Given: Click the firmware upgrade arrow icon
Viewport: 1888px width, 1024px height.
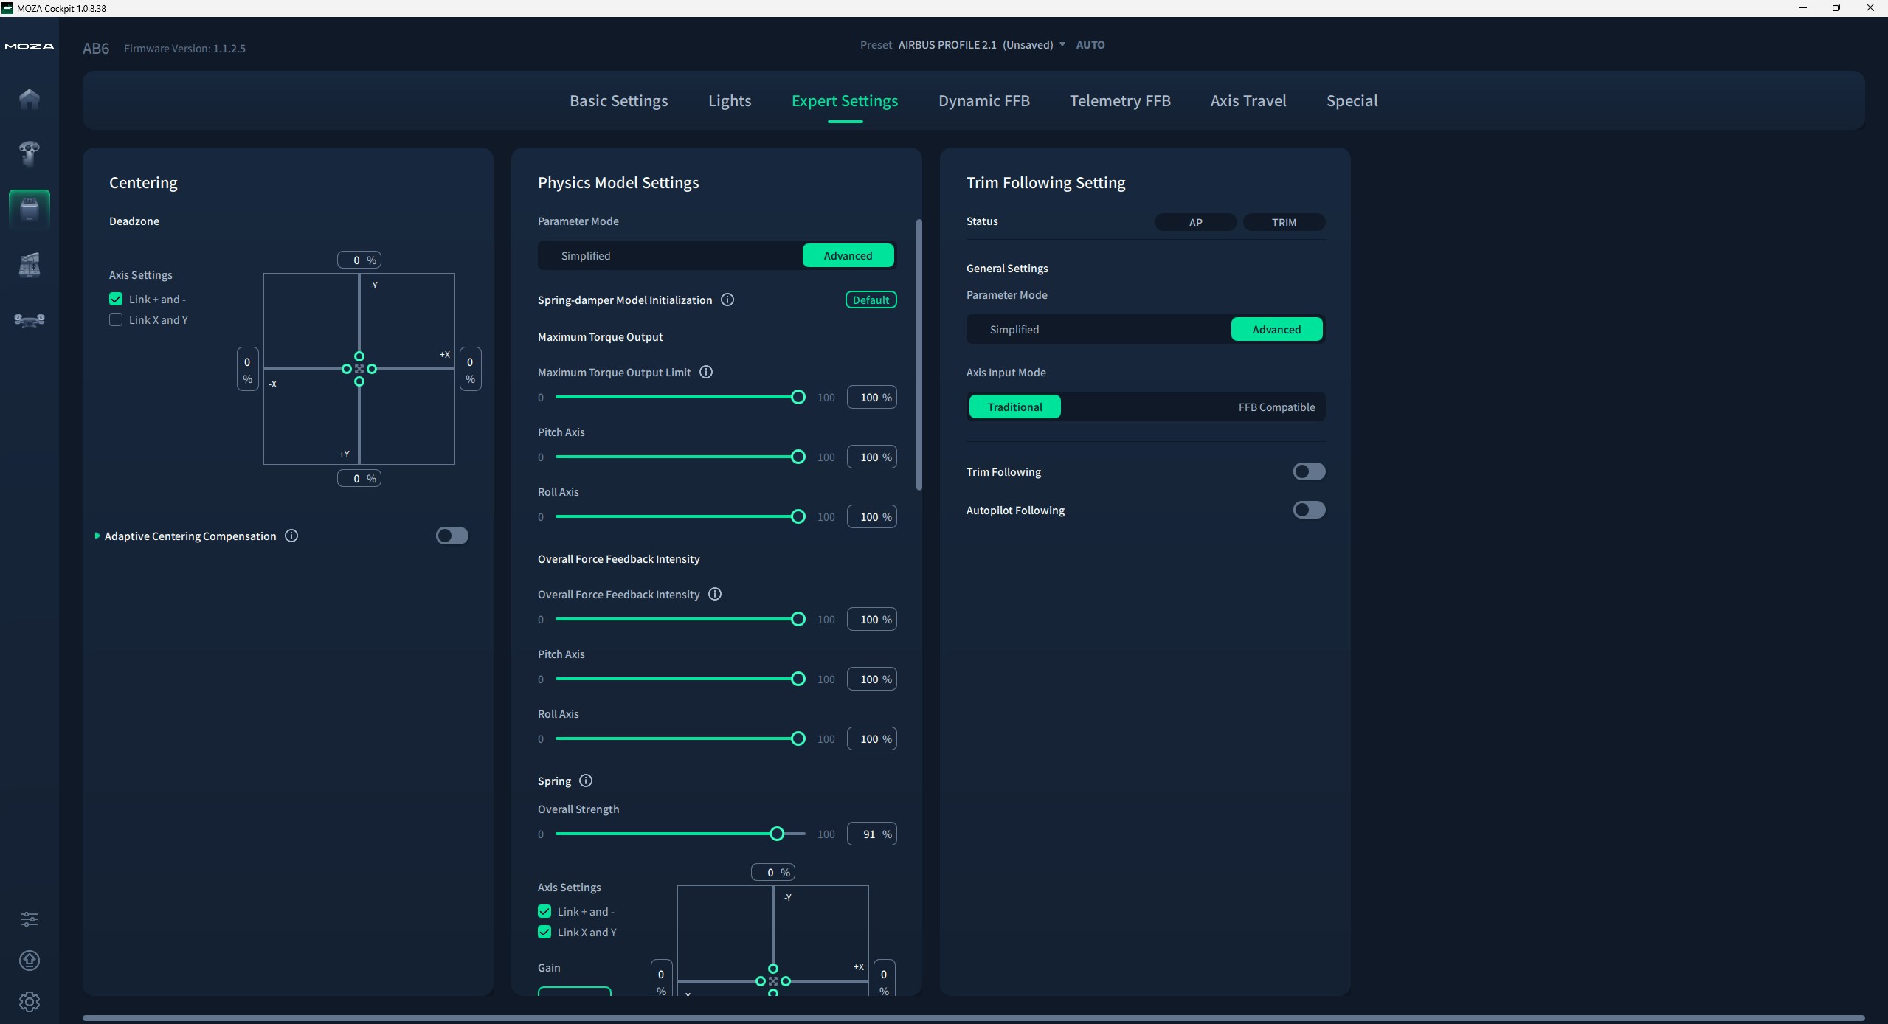Looking at the screenshot, I should 30,961.
